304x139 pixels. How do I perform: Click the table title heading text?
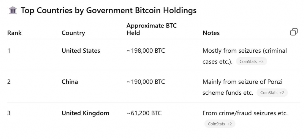coord(108,11)
